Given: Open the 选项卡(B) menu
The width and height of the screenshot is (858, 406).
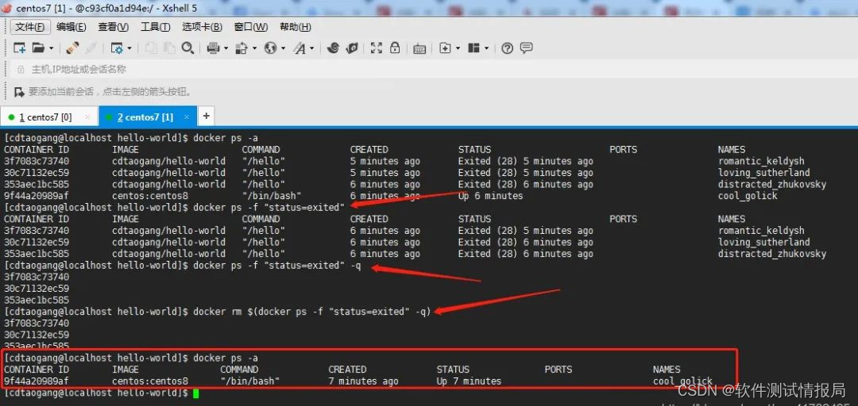Looking at the screenshot, I should point(202,27).
